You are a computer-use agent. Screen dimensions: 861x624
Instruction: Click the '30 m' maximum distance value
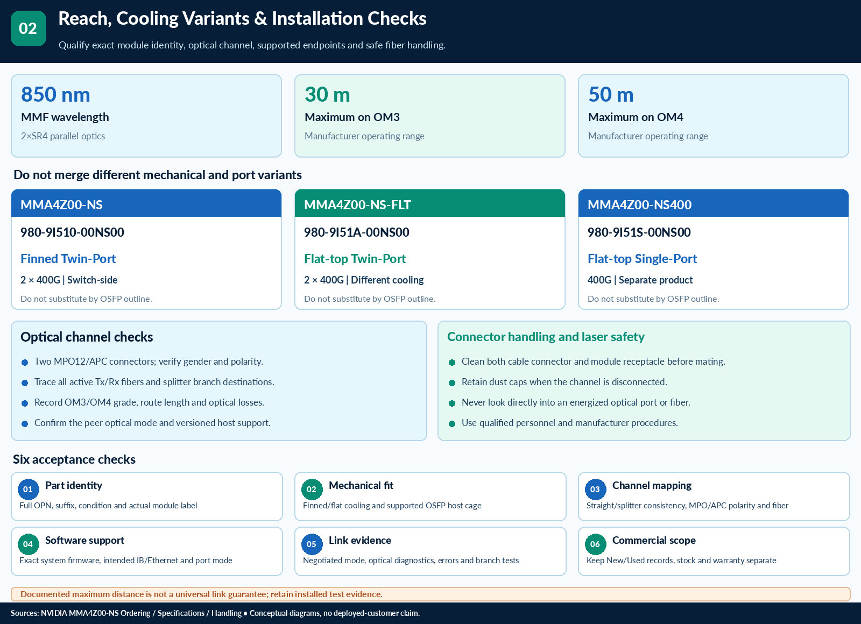coord(327,95)
